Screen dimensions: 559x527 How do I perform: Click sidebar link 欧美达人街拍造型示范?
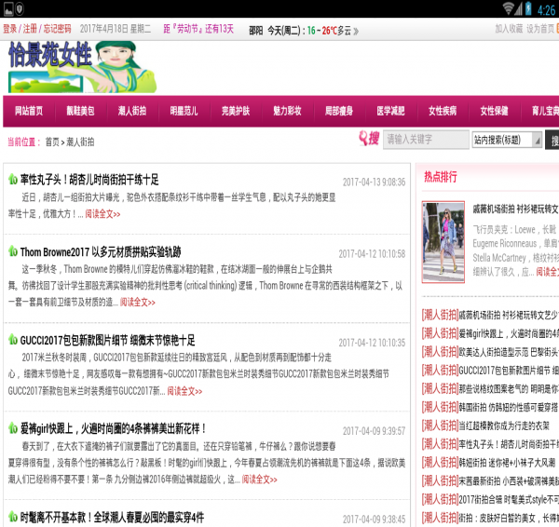[509, 352]
